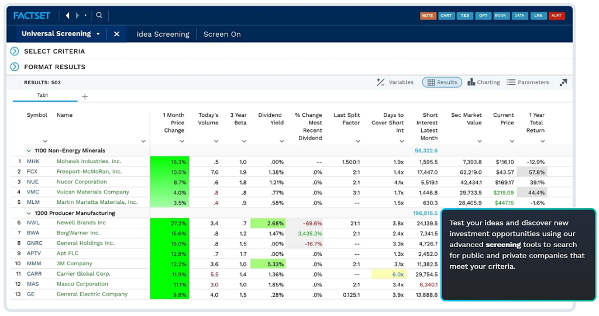The height and width of the screenshot is (316, 599).
Task: Collapse the 1200 Producer Manufacturing group
Action: (29, 213)
